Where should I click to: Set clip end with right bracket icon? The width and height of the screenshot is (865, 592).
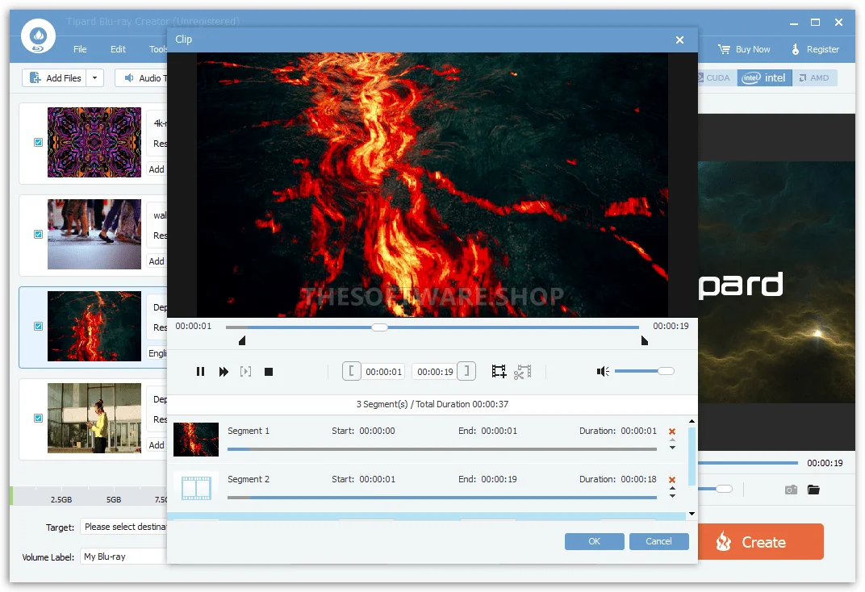466,371
